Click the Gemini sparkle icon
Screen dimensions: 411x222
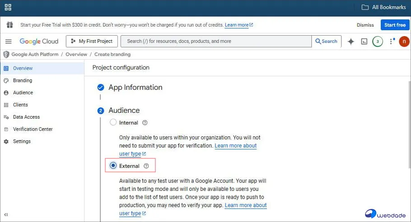(x=351, y=42)
